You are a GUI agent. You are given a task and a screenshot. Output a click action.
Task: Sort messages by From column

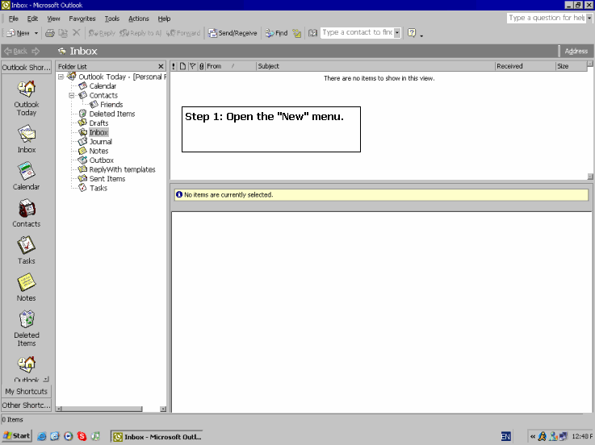(x=231, y=66)
